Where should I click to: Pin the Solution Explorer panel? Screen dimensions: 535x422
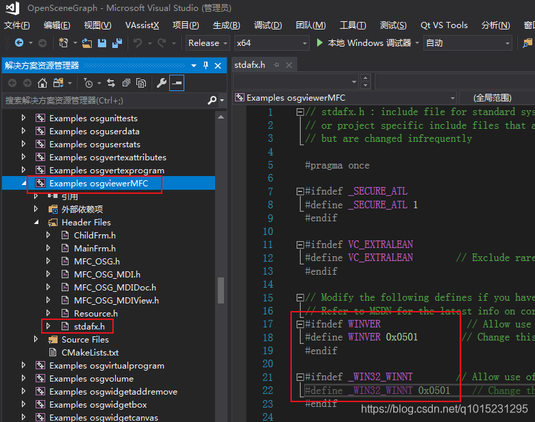(x=206, y=66)
